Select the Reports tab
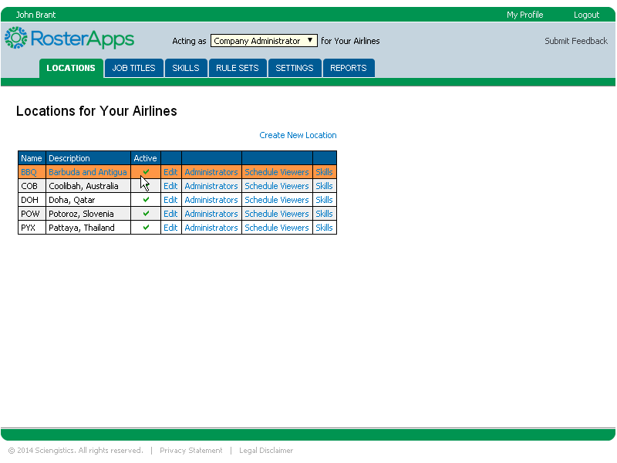 348,68
